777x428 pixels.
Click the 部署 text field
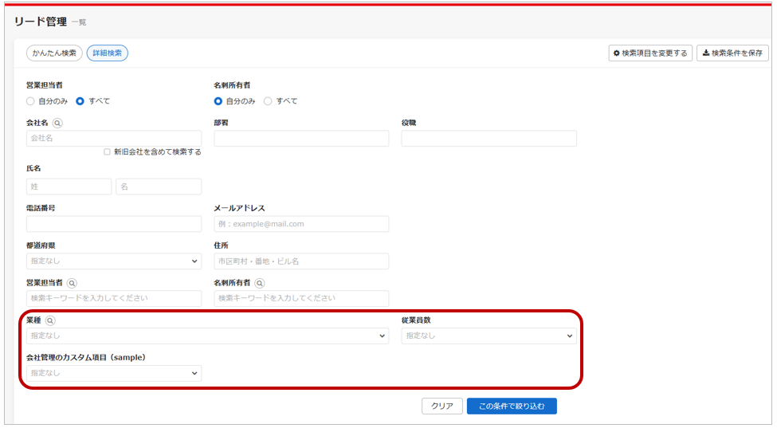301,139
